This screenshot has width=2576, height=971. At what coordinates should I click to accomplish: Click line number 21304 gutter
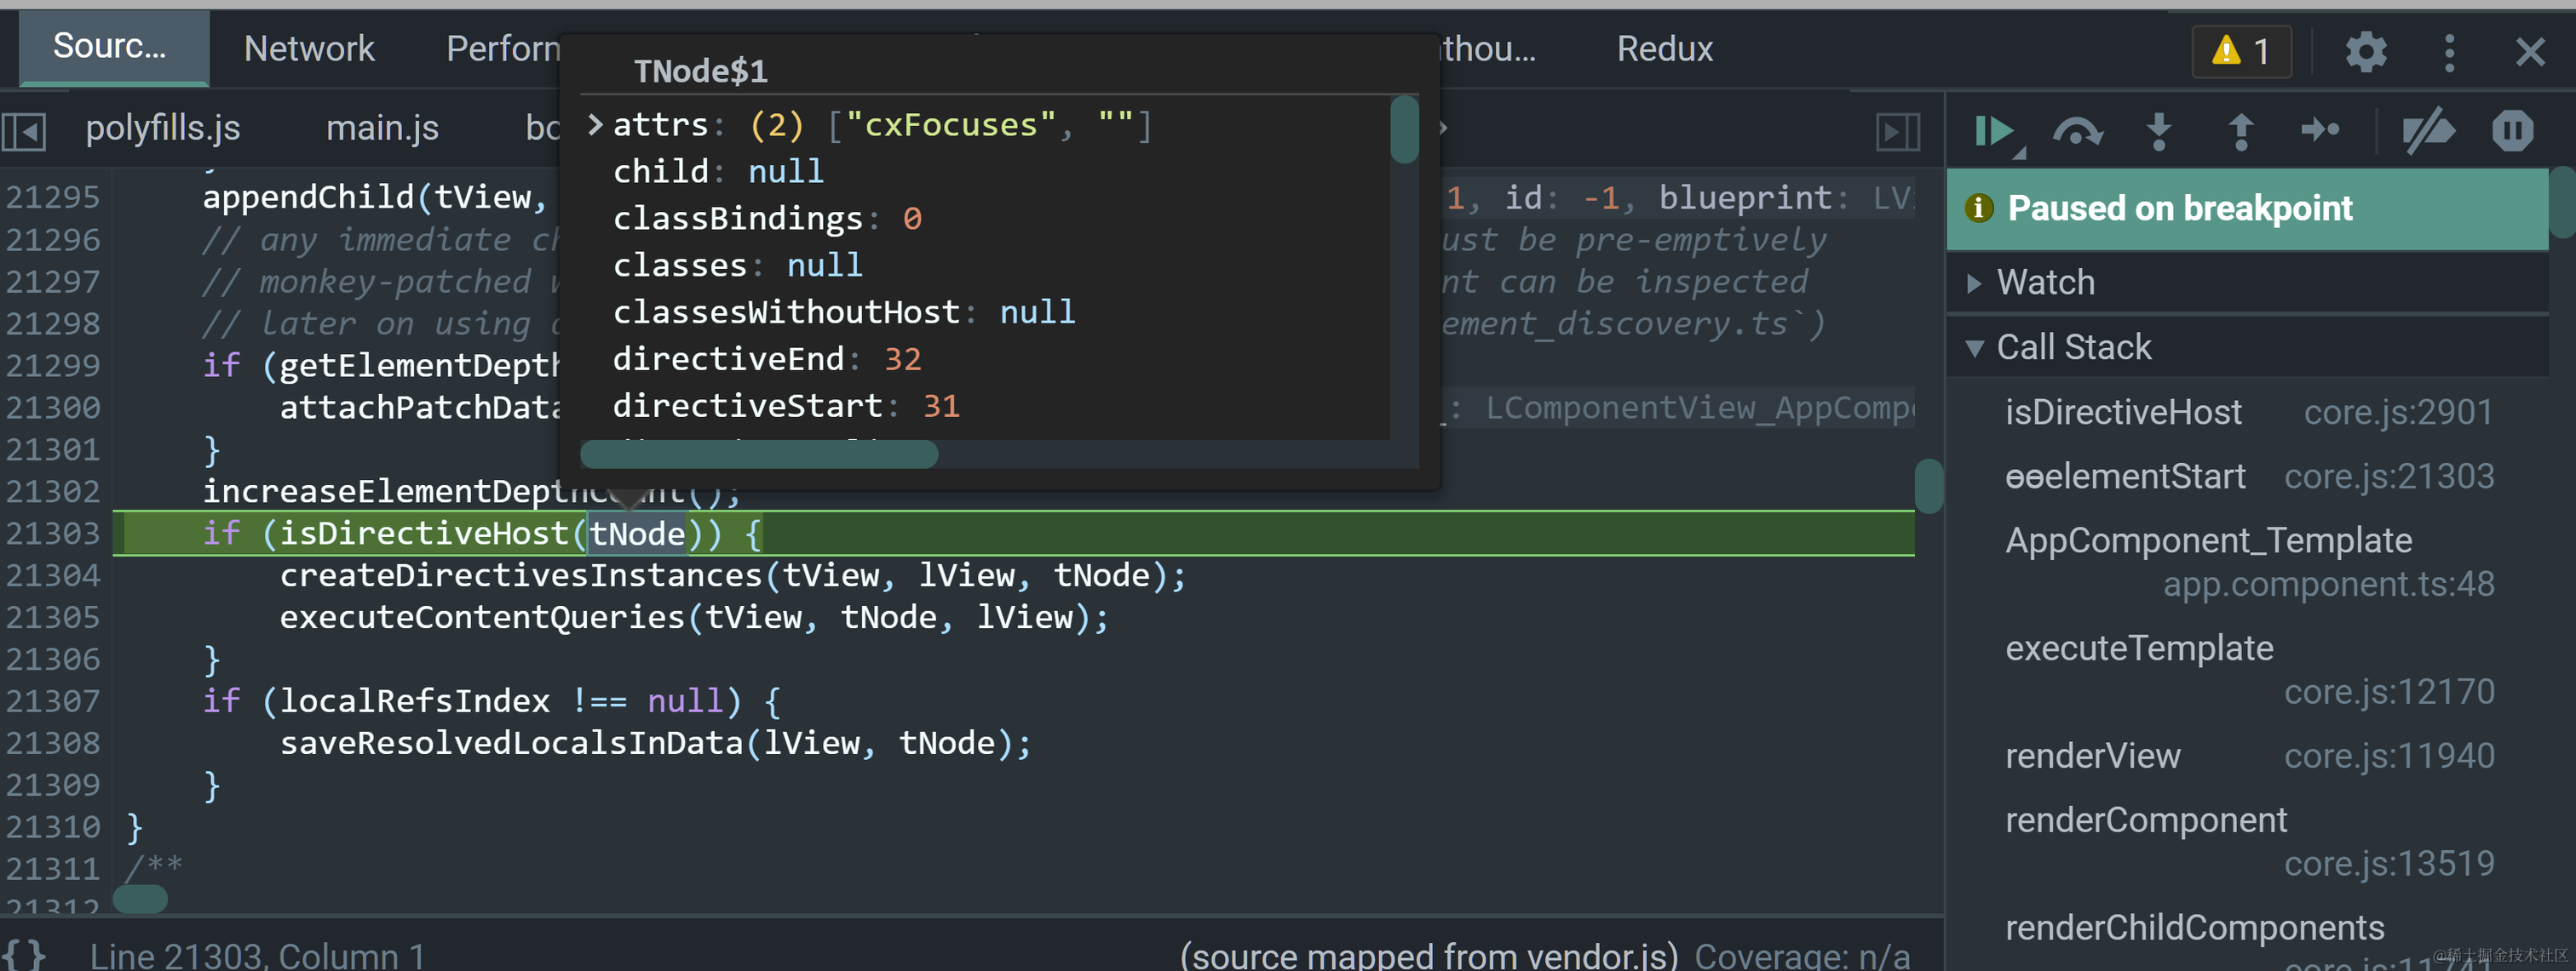click(x=53, y=575)
